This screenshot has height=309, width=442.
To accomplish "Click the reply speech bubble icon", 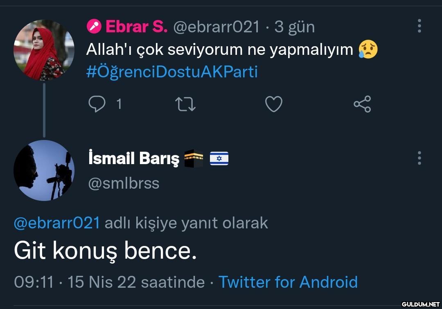I will (97, 104).
